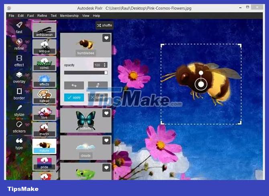This screenshot has height=196, width=269.
Task: Click the opacity value stepper arrows
Action: (105, 65)
